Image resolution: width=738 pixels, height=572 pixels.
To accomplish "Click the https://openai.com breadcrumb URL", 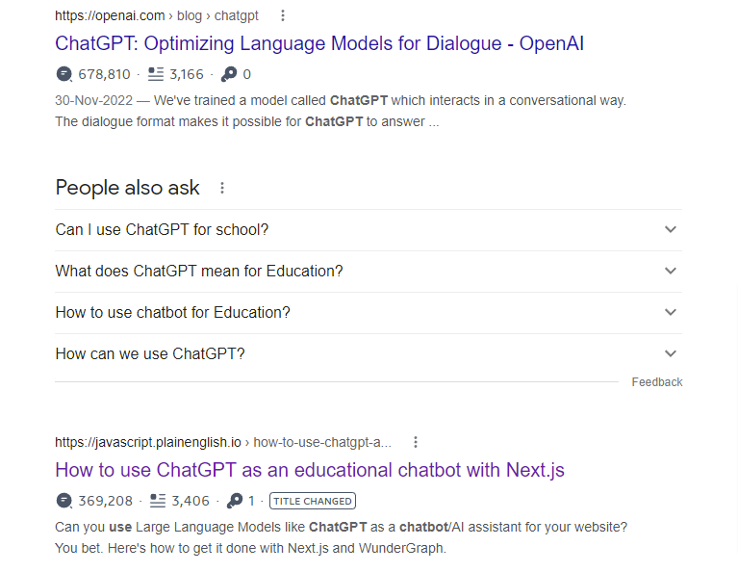I will (x=110, y=15).
